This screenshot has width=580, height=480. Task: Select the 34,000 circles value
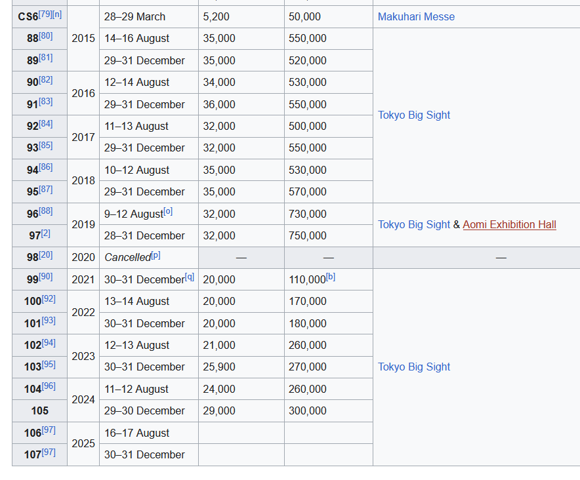pos(219,82)
